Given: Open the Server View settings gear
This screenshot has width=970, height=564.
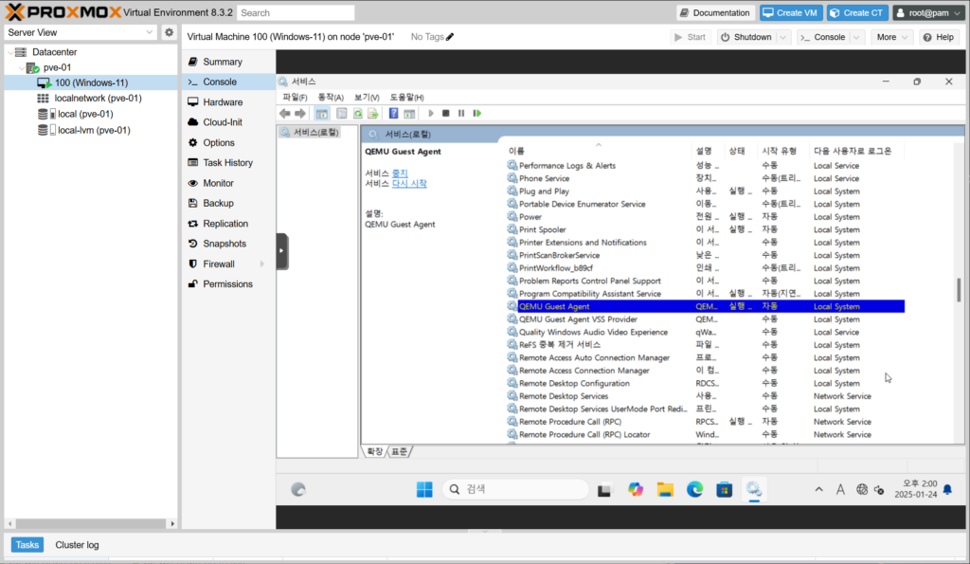Looking at the screenshot, I should pyautogui.click(x=169, y=32).
